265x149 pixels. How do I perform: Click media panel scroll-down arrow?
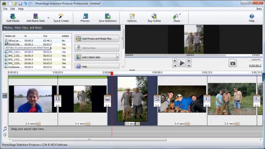pyautogui.click(x=123, y=67)
